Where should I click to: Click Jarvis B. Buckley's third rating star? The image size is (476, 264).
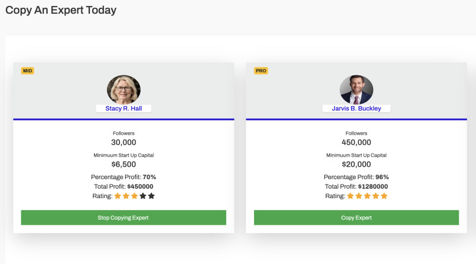[x=367, y=196]
